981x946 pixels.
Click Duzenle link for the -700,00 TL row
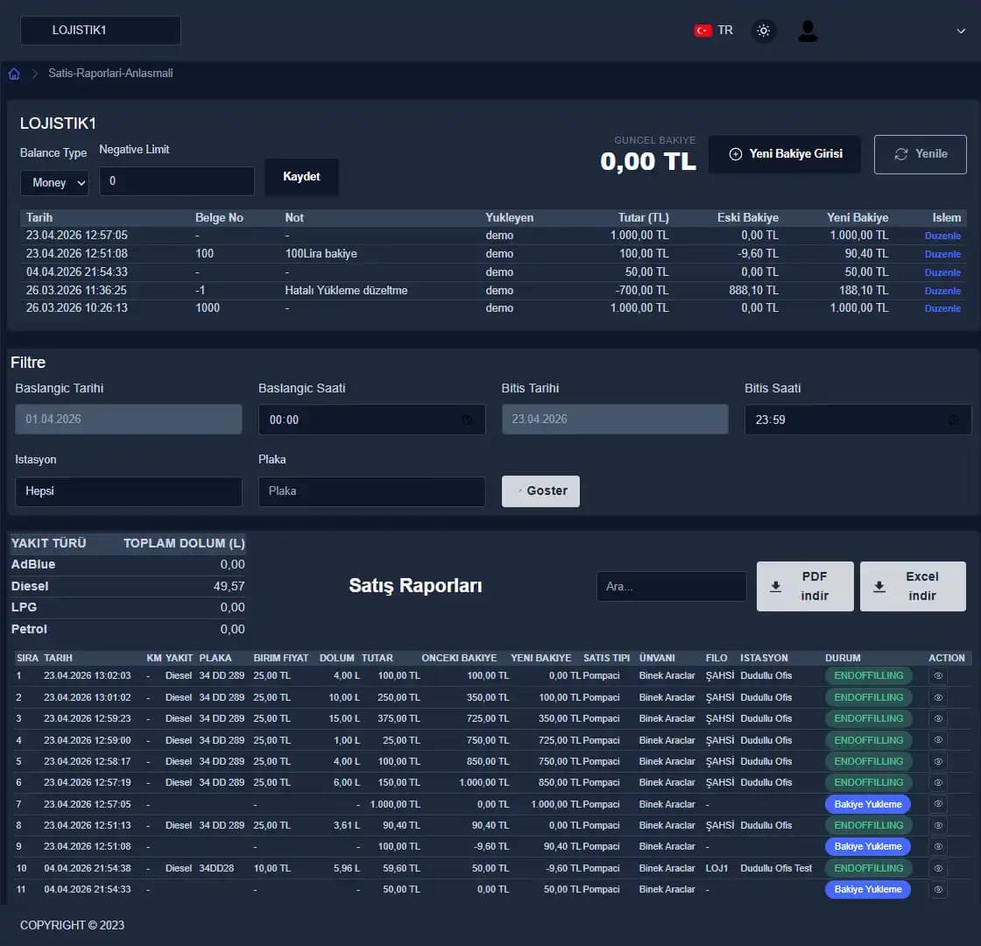click(942, 291)
